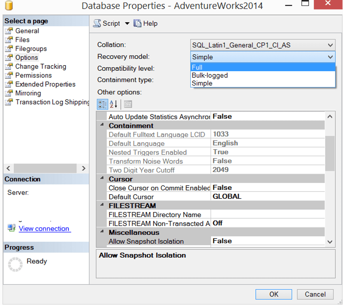Screen dimensions: 343x305
Task: Collapse the Recovery model dropdown
Action: pos(330,57)
